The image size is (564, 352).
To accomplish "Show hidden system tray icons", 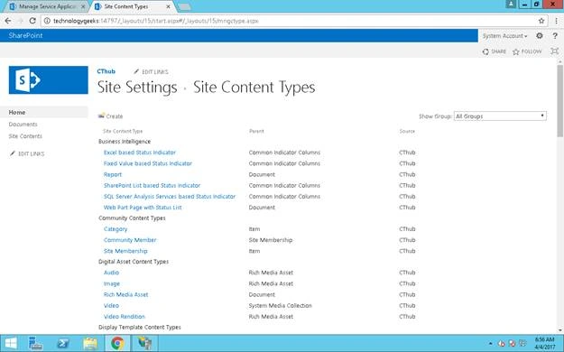I will [491, 344].
